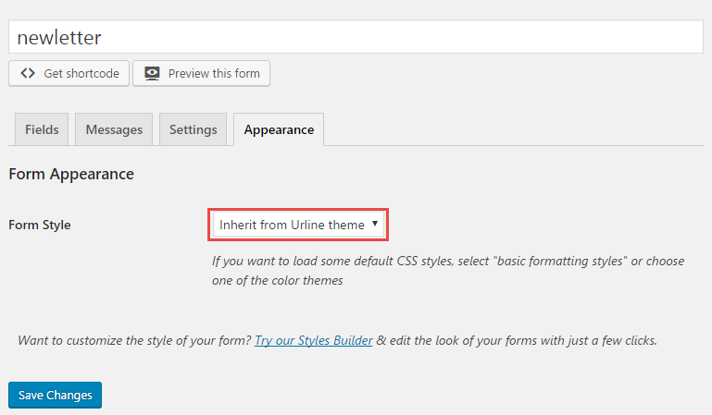Image resolution: width=712 pixels, height=415 pixels.
Task: Click the Form Appearance heading
Action: [71, 175]
